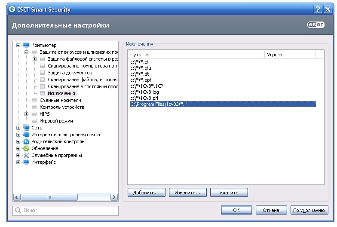Click the Удалить button
Image resolution: width=337 pixels, height=227 pixels.
click(x=229, y=193)
